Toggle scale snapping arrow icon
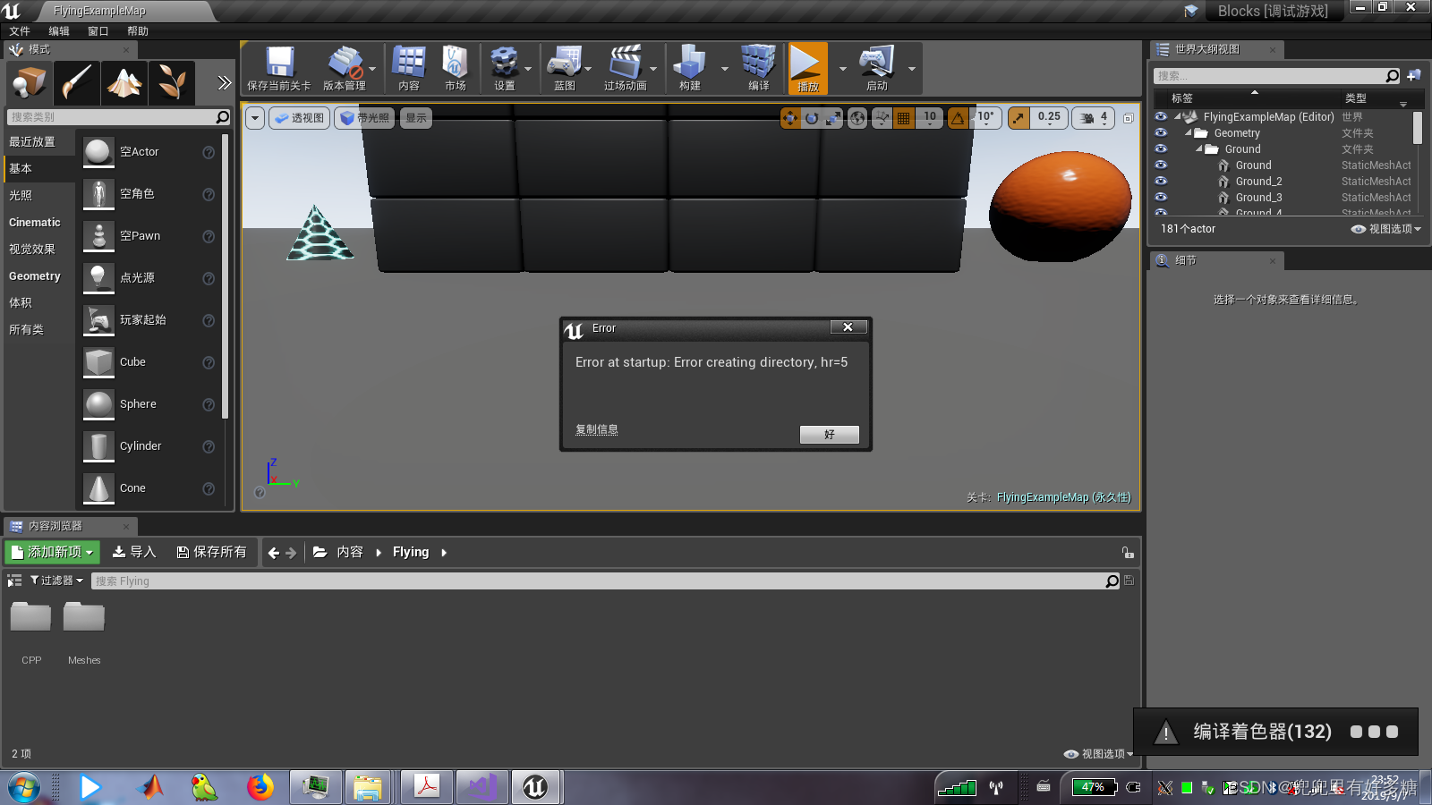Screen dimensions: 1432x805 click(1019, 118)
